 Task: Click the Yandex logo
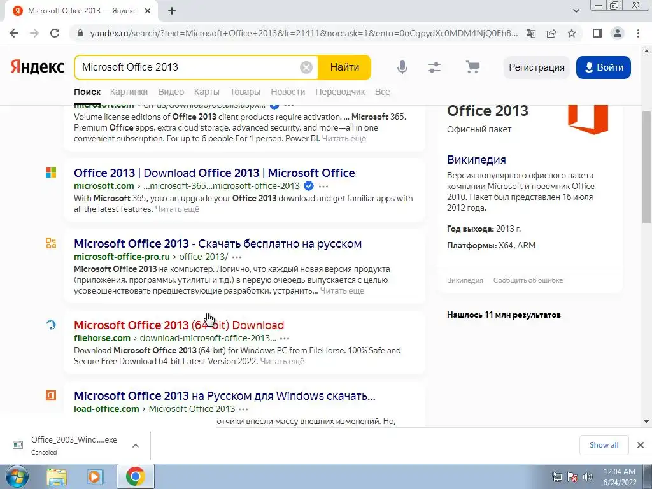38,67
